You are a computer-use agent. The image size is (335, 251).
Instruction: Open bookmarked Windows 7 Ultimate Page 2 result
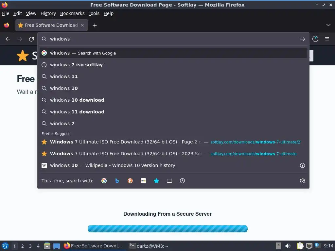coord(173,142)
